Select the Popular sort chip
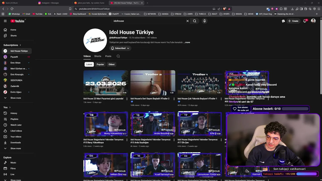322x181 pixels. click(100, 64)
